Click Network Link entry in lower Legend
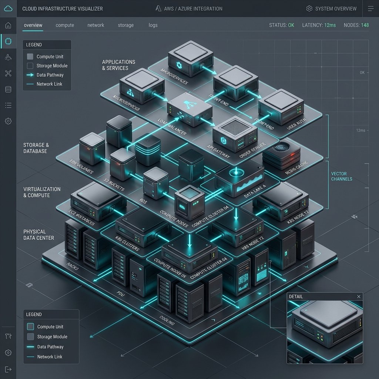This screenshot has width=379, height=379. pyautogui.click(x=44, y=357)
